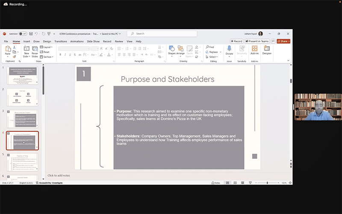342x214 pixels.
Task: Click the Record button
Action: point(236,41)
